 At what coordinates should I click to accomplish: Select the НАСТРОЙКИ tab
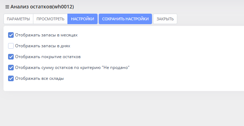[x=83, y=19]
